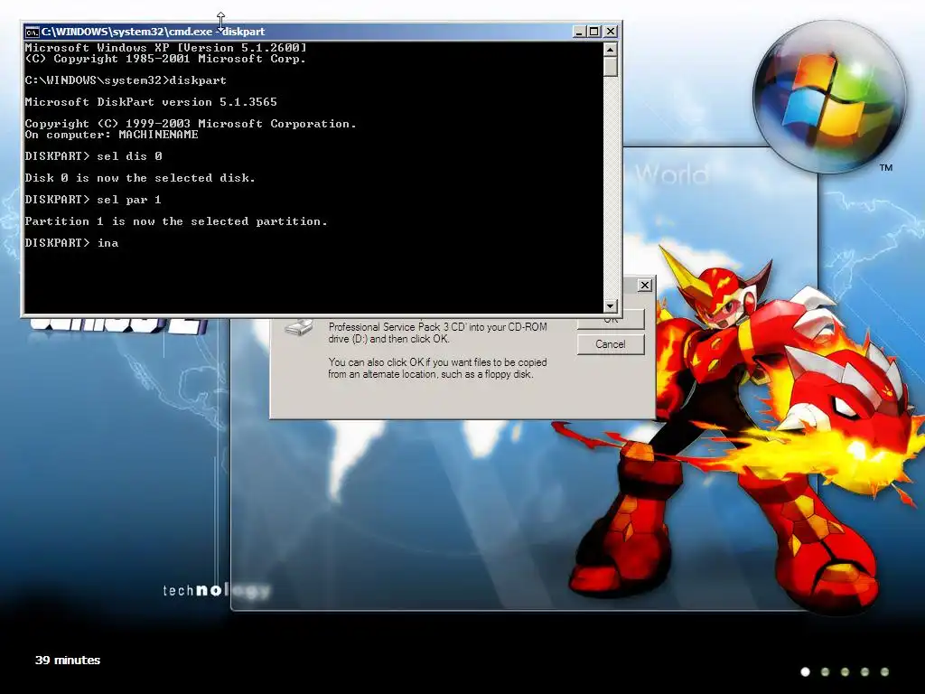Click 'Copyright (C) 1999-2003 Microsoft Corporation.' line

tap(191, 124)
